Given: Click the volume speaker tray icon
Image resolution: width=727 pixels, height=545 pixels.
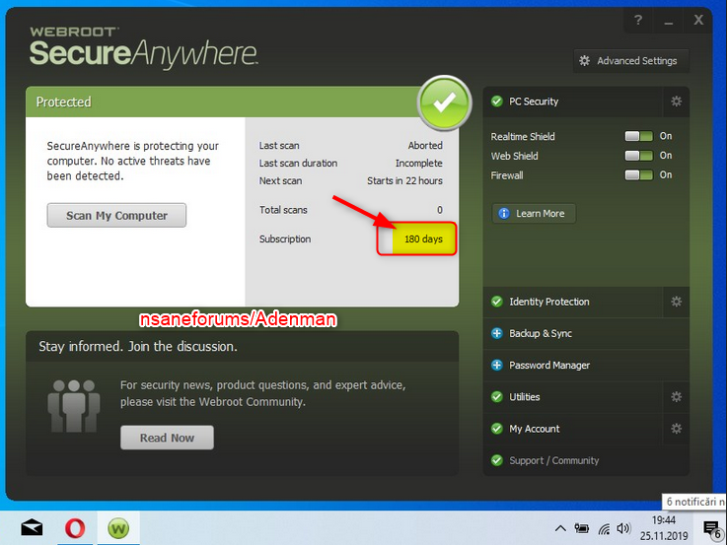Looking at the screenshot, I should pyautogui.click(x=623, y=528).
